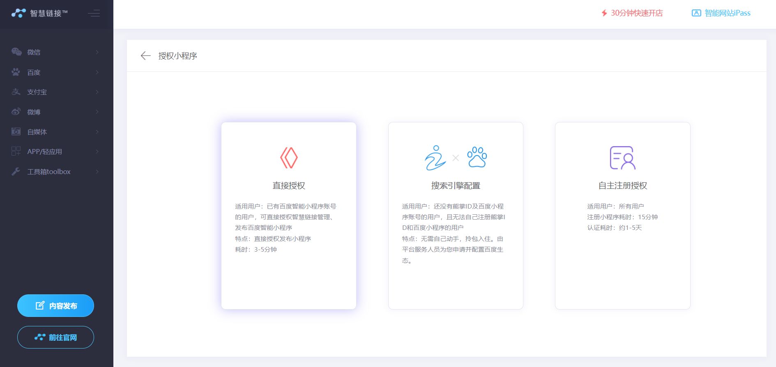
Task: Click the toolbox wrench icon
Action: pyautogui.click(x=16, y=172)
